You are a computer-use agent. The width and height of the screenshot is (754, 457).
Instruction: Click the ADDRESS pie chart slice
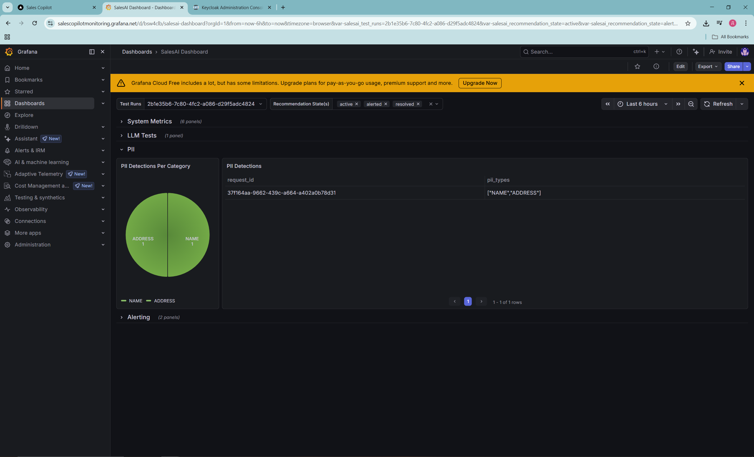tap(147, 226)
